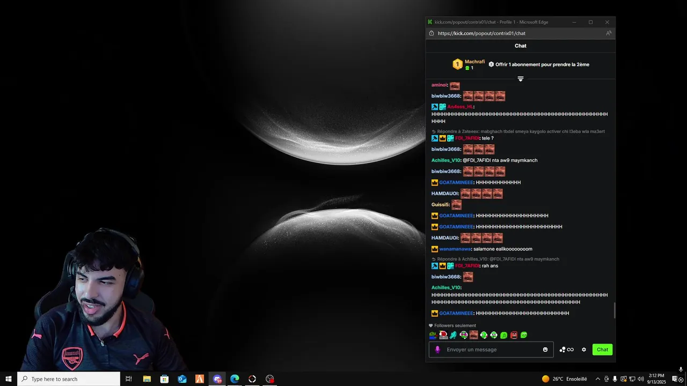Open the clock showing 2:12 PM
687x386 pixels.
pyautogui.click(x=656, y=379)
